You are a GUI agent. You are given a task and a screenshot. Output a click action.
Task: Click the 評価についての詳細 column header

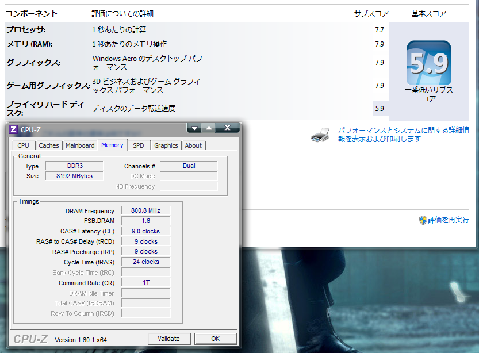(x=122, y=13)
